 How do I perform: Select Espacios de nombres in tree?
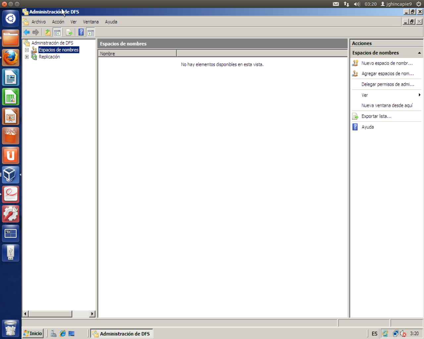click(x=59, y=50)
